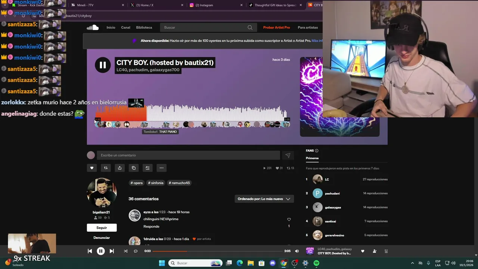Switch to the (2) Instagram browser tab

pyautogui.click(x=216, y=5)
